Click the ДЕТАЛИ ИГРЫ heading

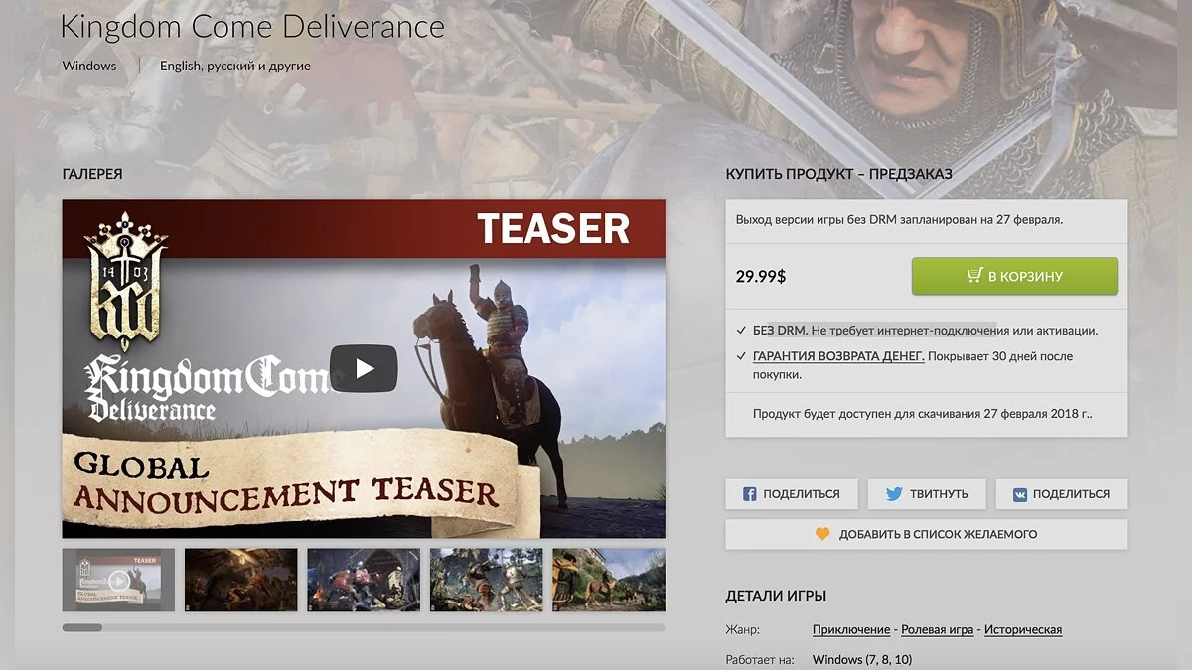coord(777,597)
